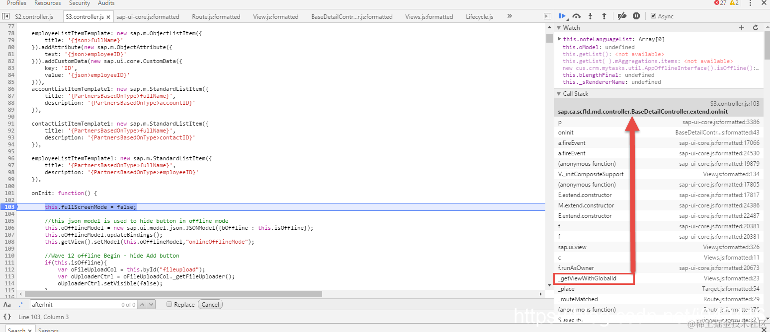Cancel the find bar
Viewport: 770px width, 332px height.
(210, 304)
